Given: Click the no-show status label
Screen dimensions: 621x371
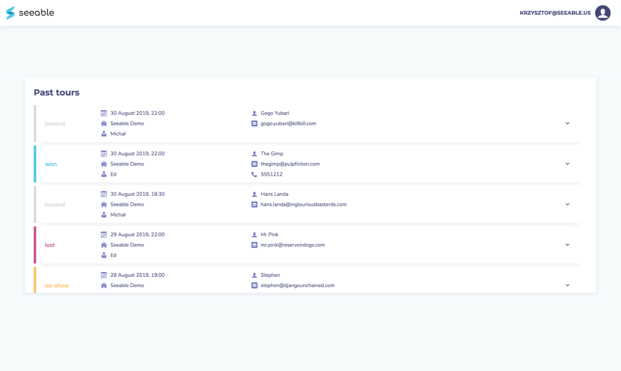Looking at the screenshot, I should tap(57, 285).
